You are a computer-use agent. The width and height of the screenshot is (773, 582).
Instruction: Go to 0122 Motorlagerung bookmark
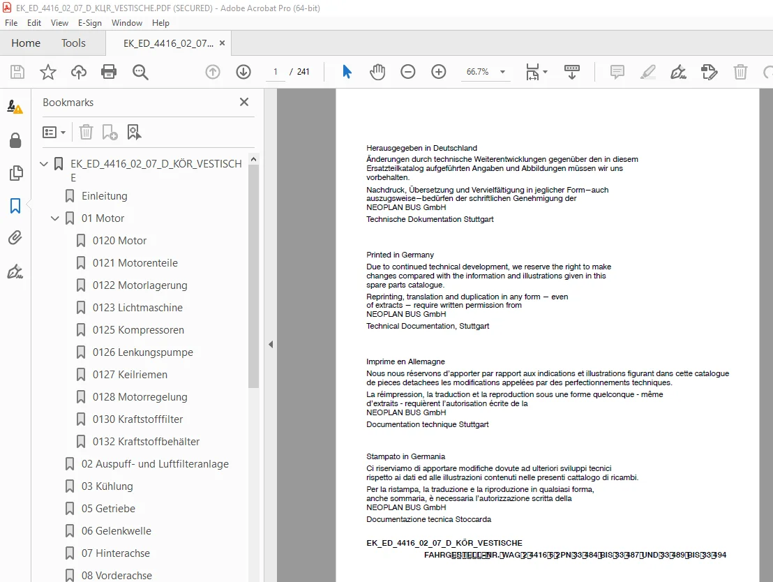coord(140,285)
